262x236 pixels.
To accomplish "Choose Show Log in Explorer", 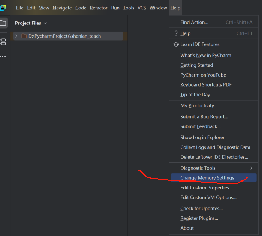I will pyautogui.click(x=214, y=137).
